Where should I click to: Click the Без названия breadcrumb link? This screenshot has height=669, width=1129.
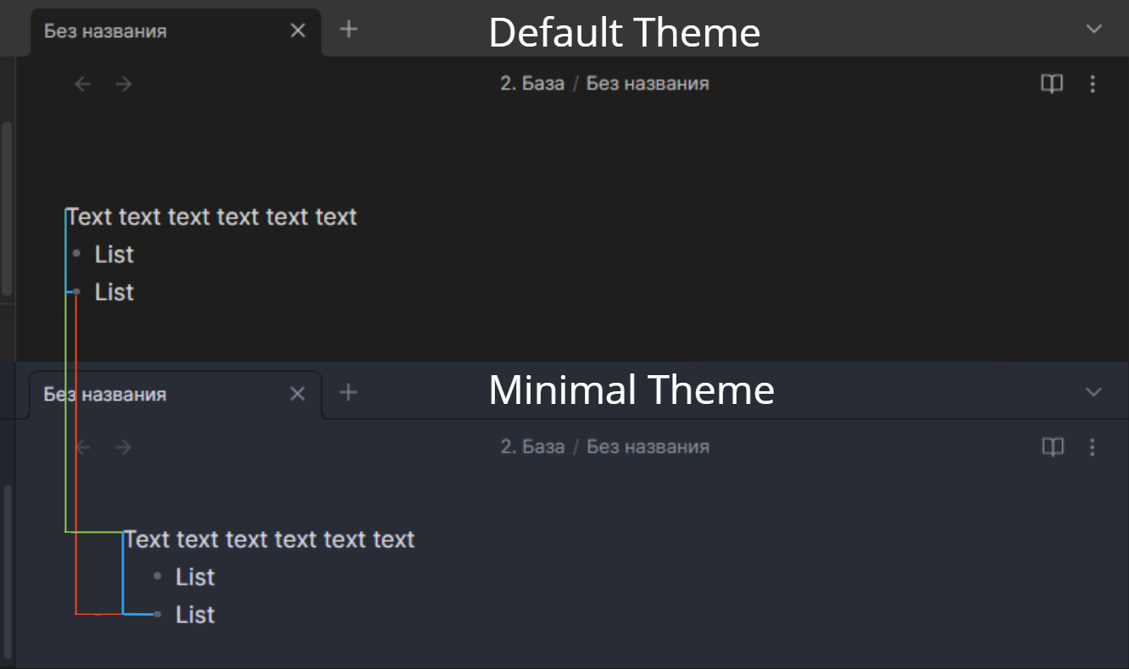point(647,83)
